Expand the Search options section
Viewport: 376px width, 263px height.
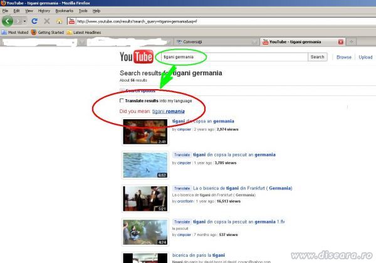(x=138, y=91)
